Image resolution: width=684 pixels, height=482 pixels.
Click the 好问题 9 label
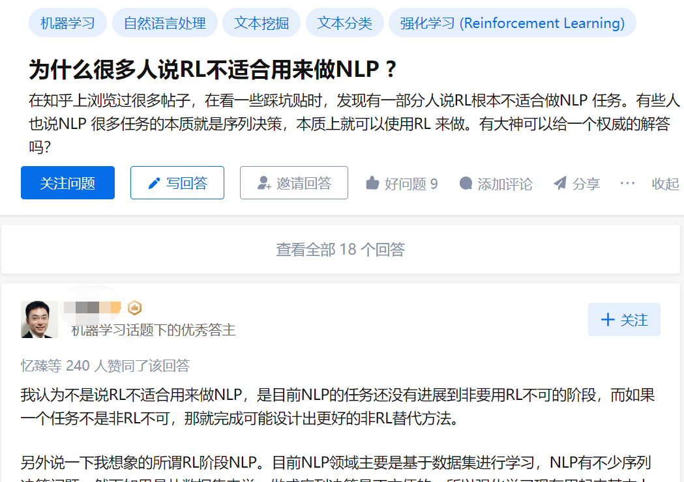pyautogui.click(x=411, y=184)
